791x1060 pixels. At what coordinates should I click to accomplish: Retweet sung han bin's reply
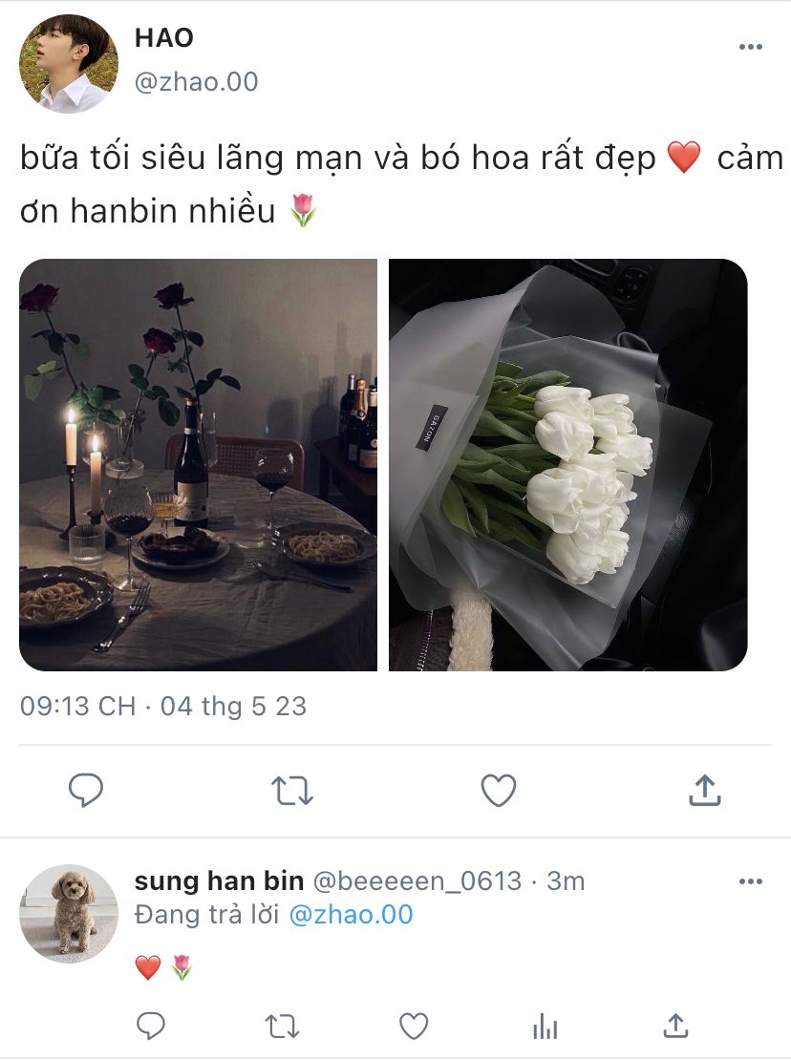tap(282, 1027)
